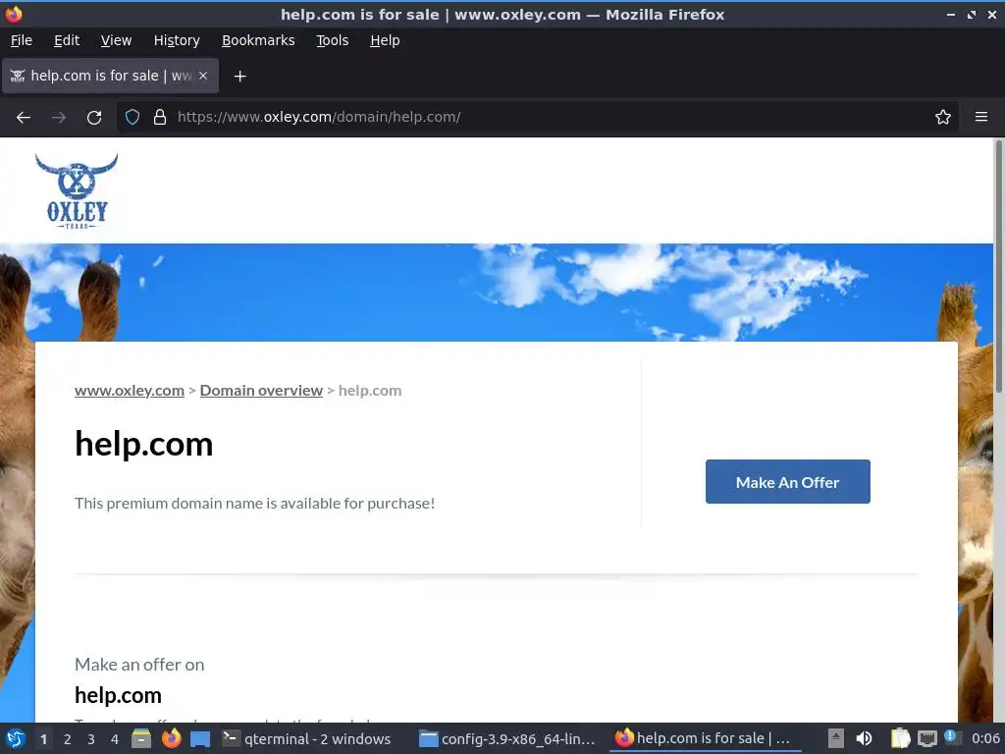This screenshot has height=754, width=1005.
Task: Switch to virtual desktop 3
Action: click(91, 739)
